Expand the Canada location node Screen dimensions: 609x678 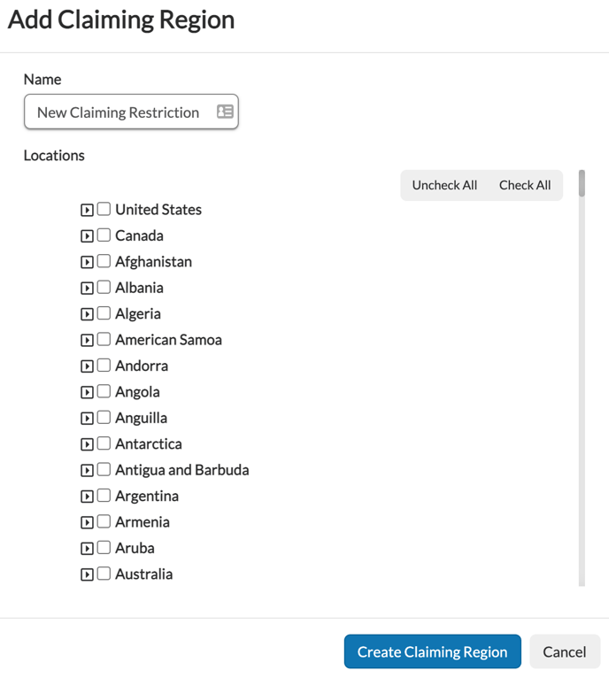[x=87, y=236]
